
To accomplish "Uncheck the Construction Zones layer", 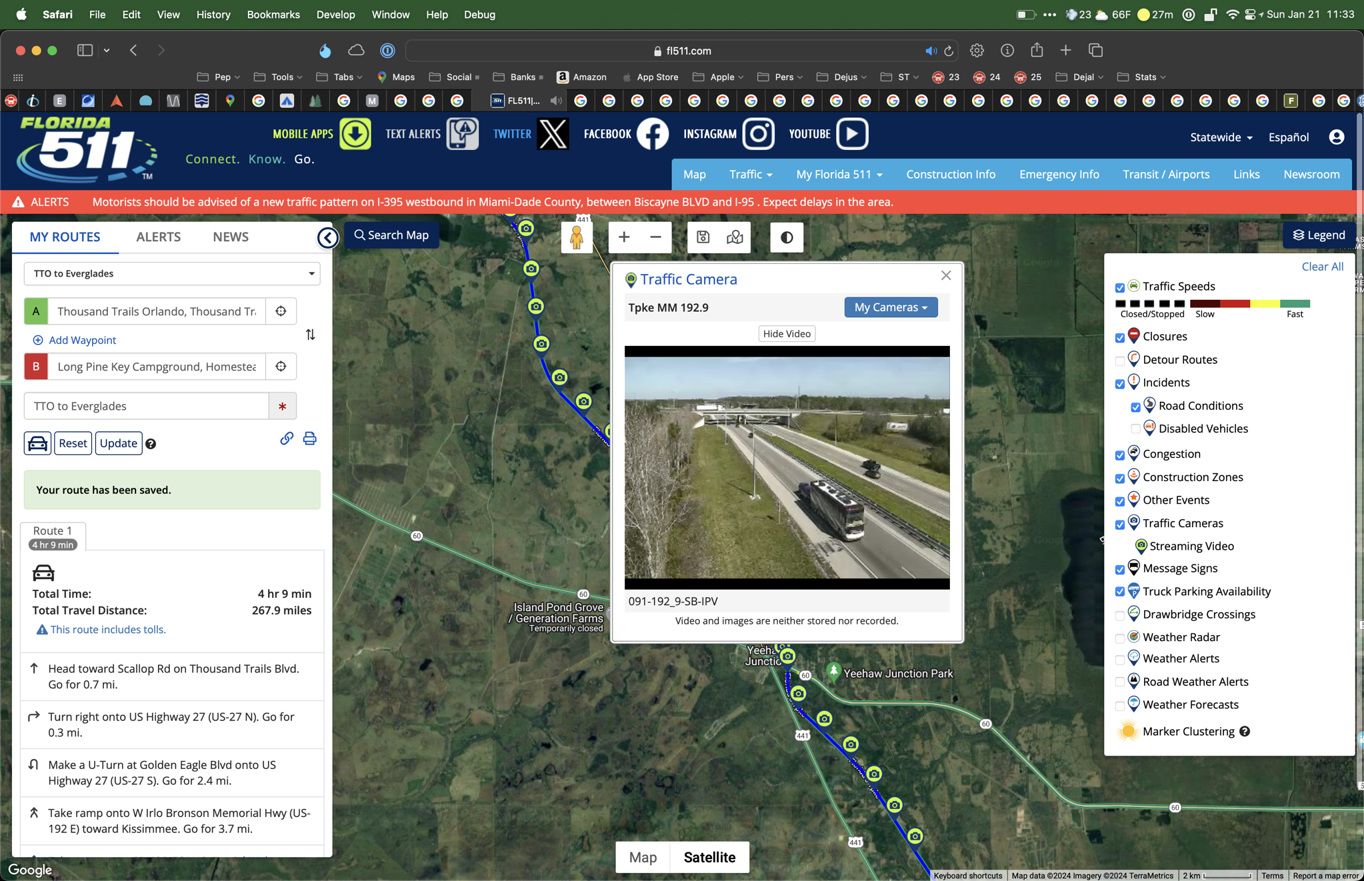I will (1120, 478).
